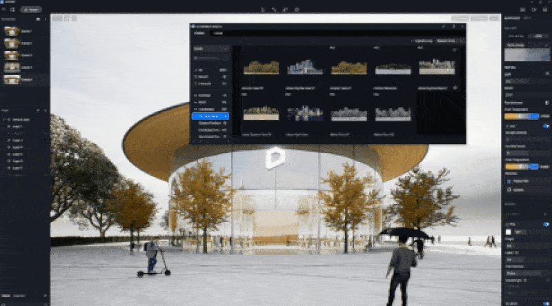Select the fifth thumbnail in first library row
552x306 pixels.
(x=437, y=67)
